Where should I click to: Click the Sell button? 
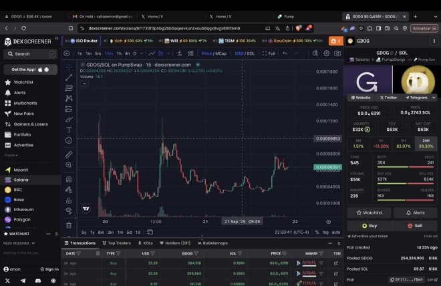tap(415, 226)
